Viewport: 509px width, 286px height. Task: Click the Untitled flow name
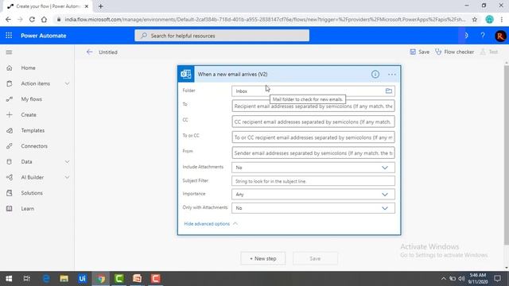[108, 52]
